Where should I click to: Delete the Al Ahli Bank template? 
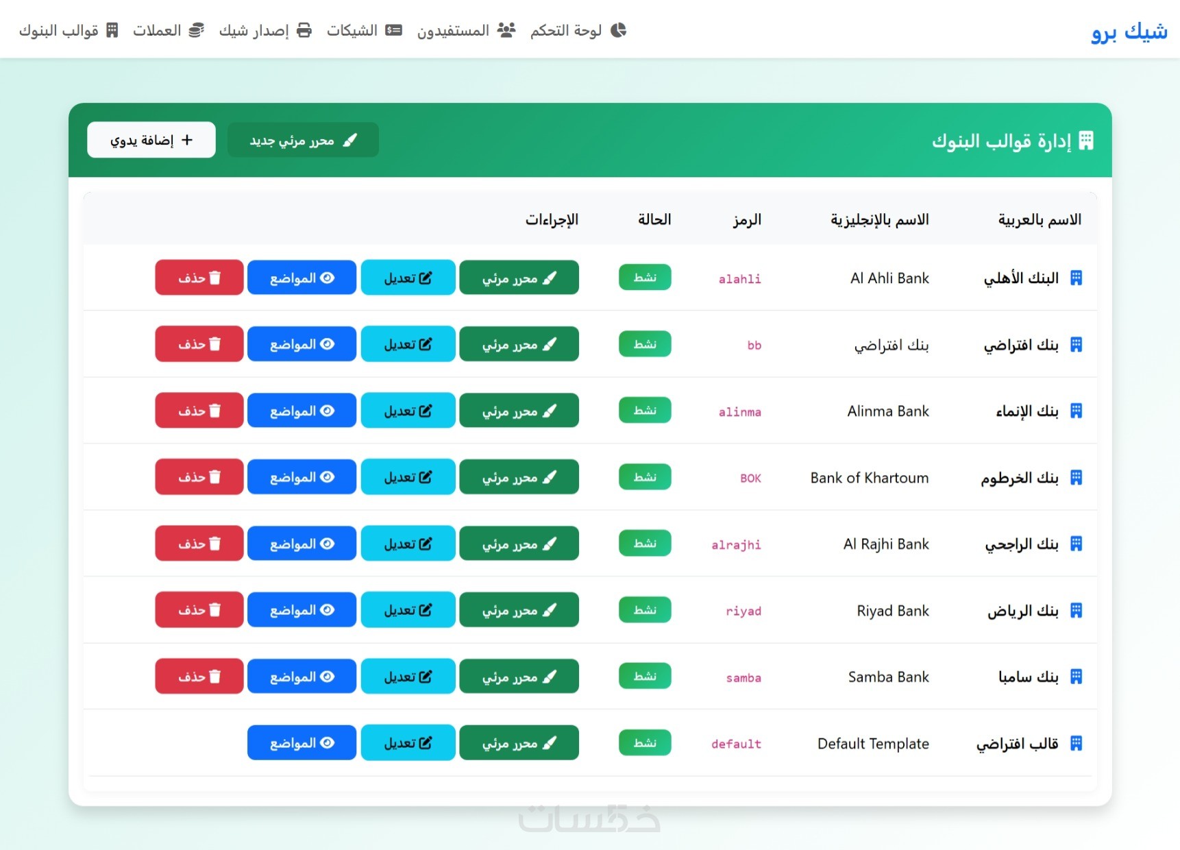click(199, 278)
